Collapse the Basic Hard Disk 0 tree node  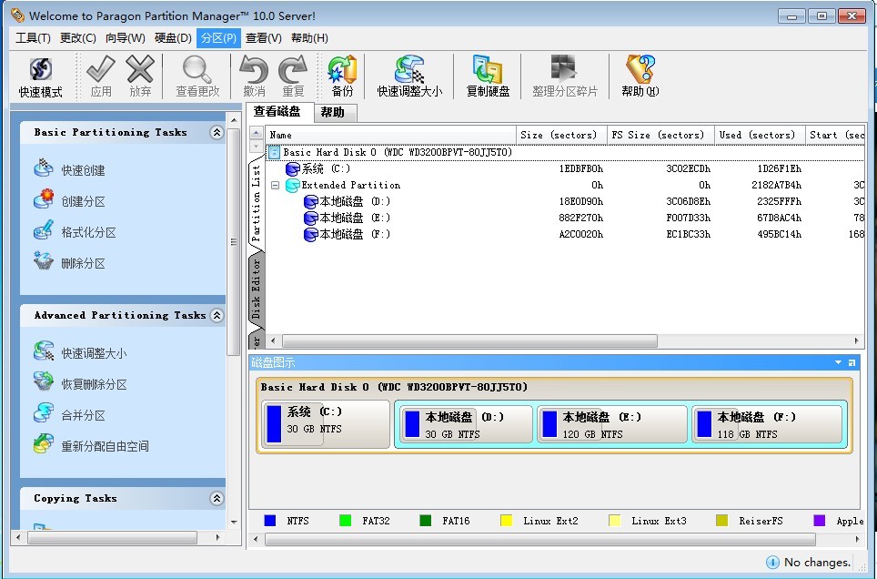tap(275, 153)
